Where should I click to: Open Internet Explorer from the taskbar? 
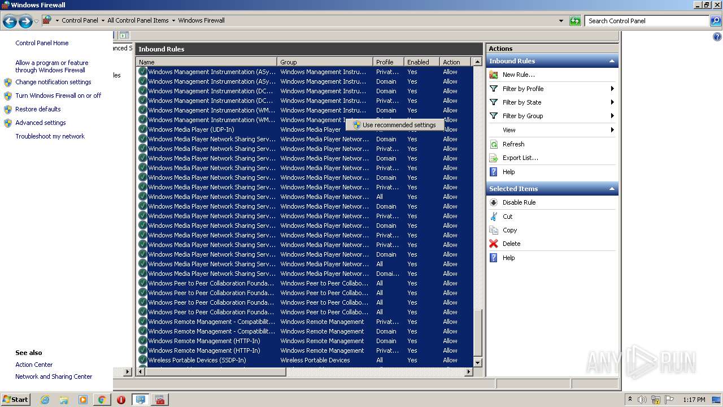click(45, 400)
